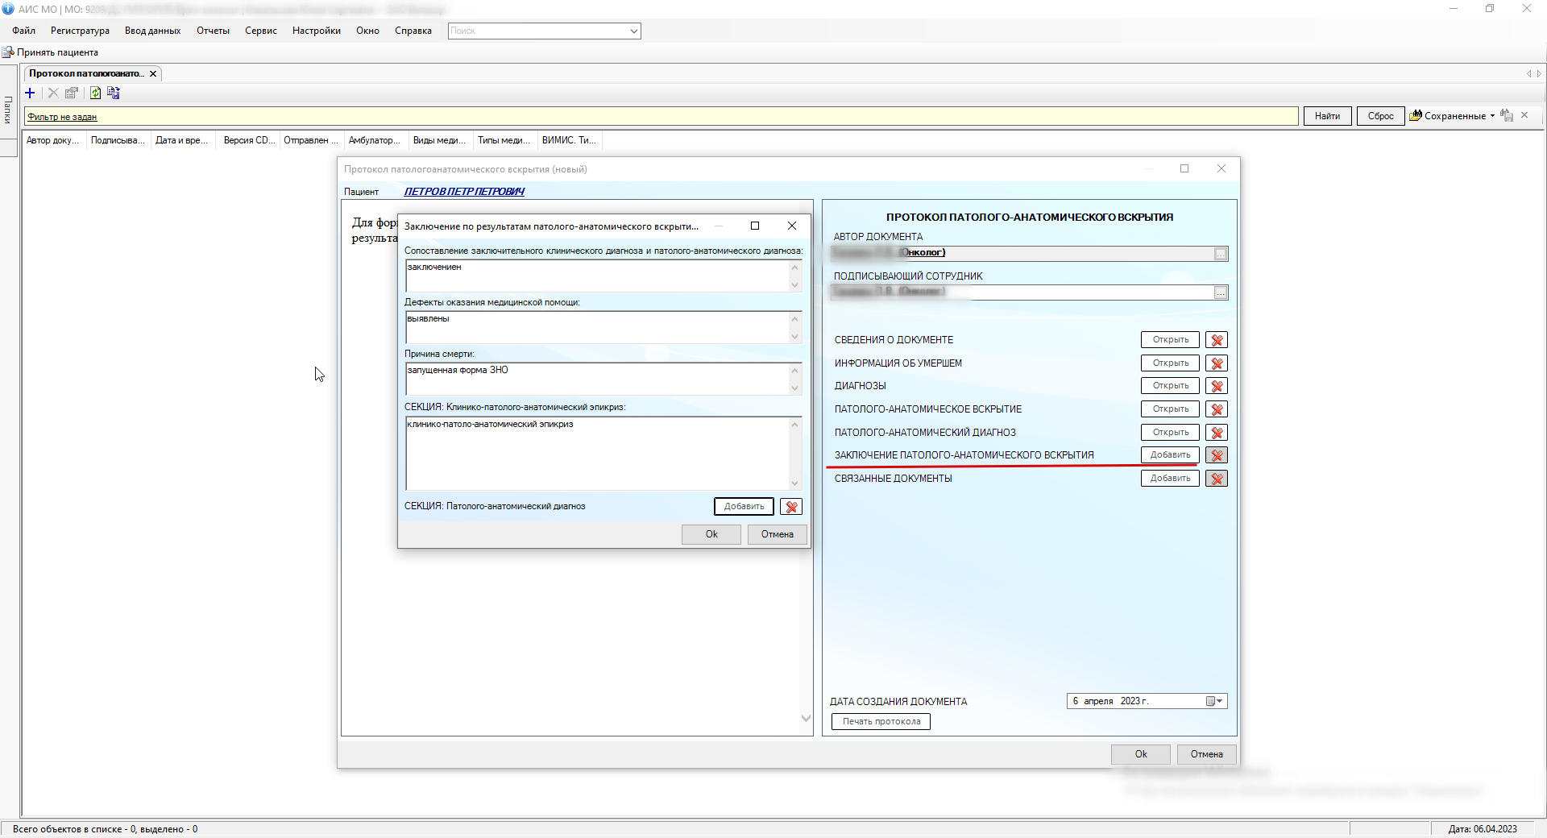The image size is (1547, 838).
Task: Clear ПАТОЛОГО-АНАТОМИЧЕСКОЕ ВСКРЫТИЕ with red X
Action: pyautogui.click(x=1217, y=409)
